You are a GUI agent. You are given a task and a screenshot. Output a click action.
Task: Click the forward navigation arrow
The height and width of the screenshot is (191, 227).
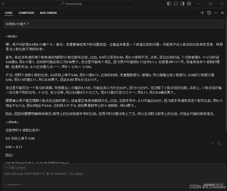coord(3,4)
